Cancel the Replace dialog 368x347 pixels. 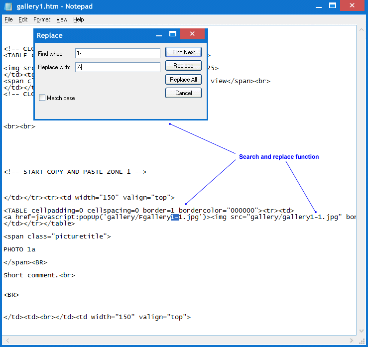[x=183, y=93]
